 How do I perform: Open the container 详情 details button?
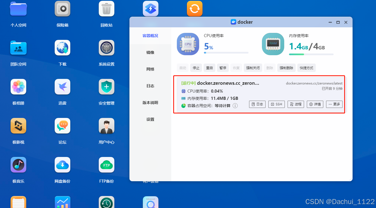tap(315, 104)
